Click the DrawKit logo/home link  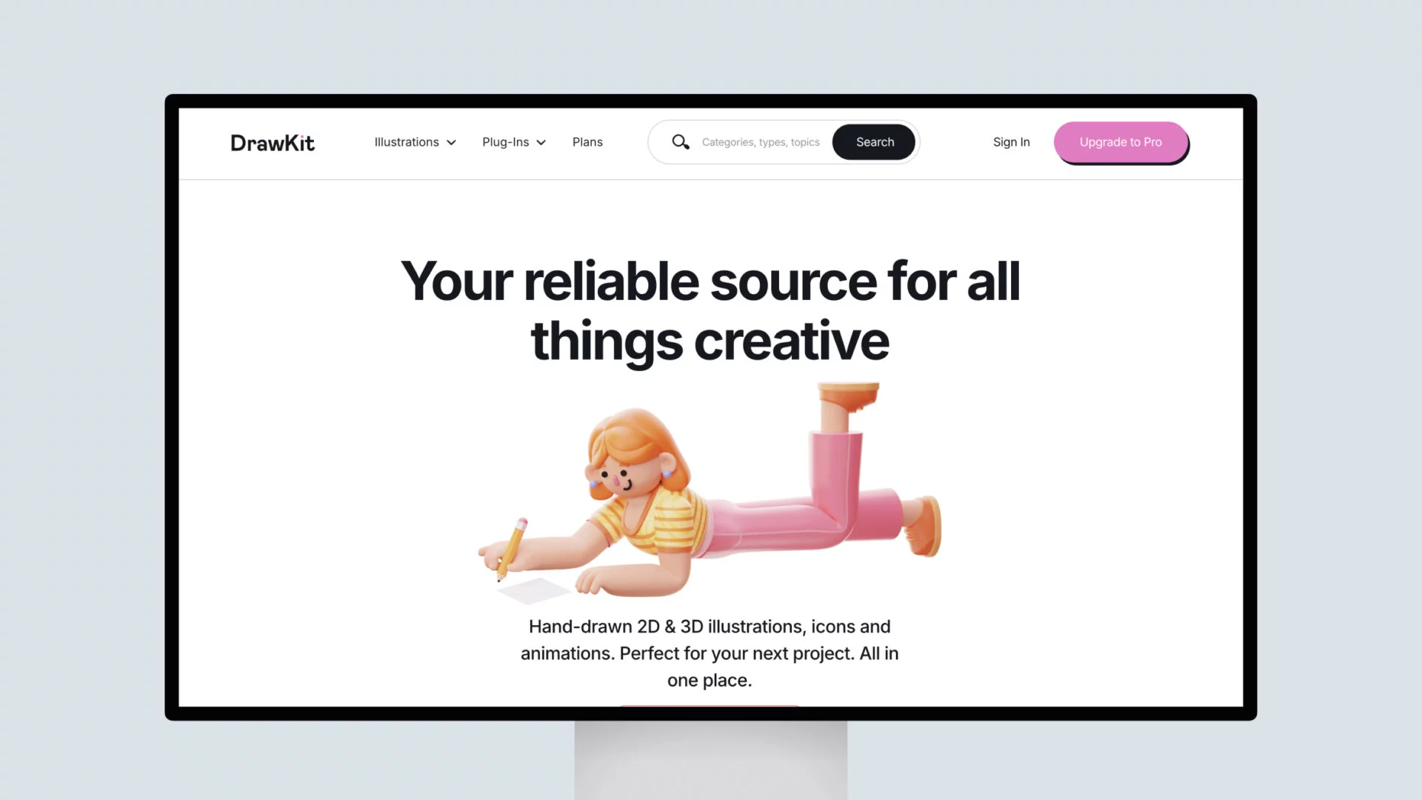[x=272, y=141]
